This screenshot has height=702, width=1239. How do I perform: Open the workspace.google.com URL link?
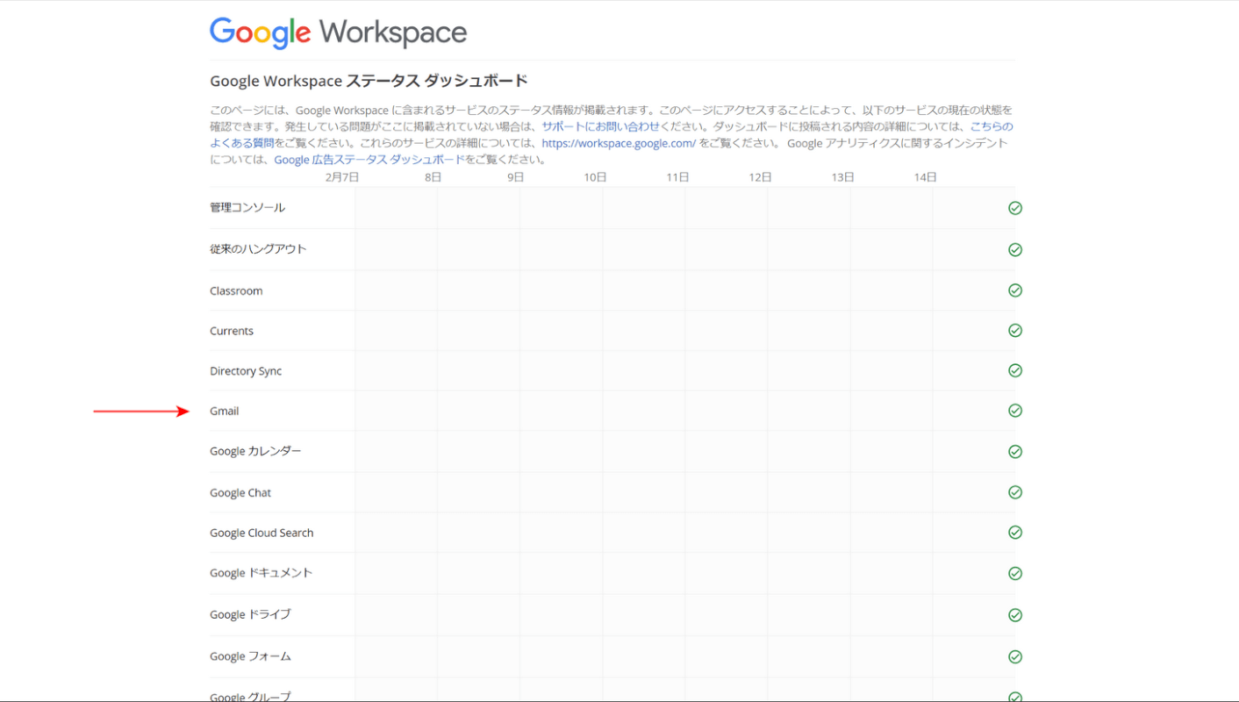pos(619,143)
